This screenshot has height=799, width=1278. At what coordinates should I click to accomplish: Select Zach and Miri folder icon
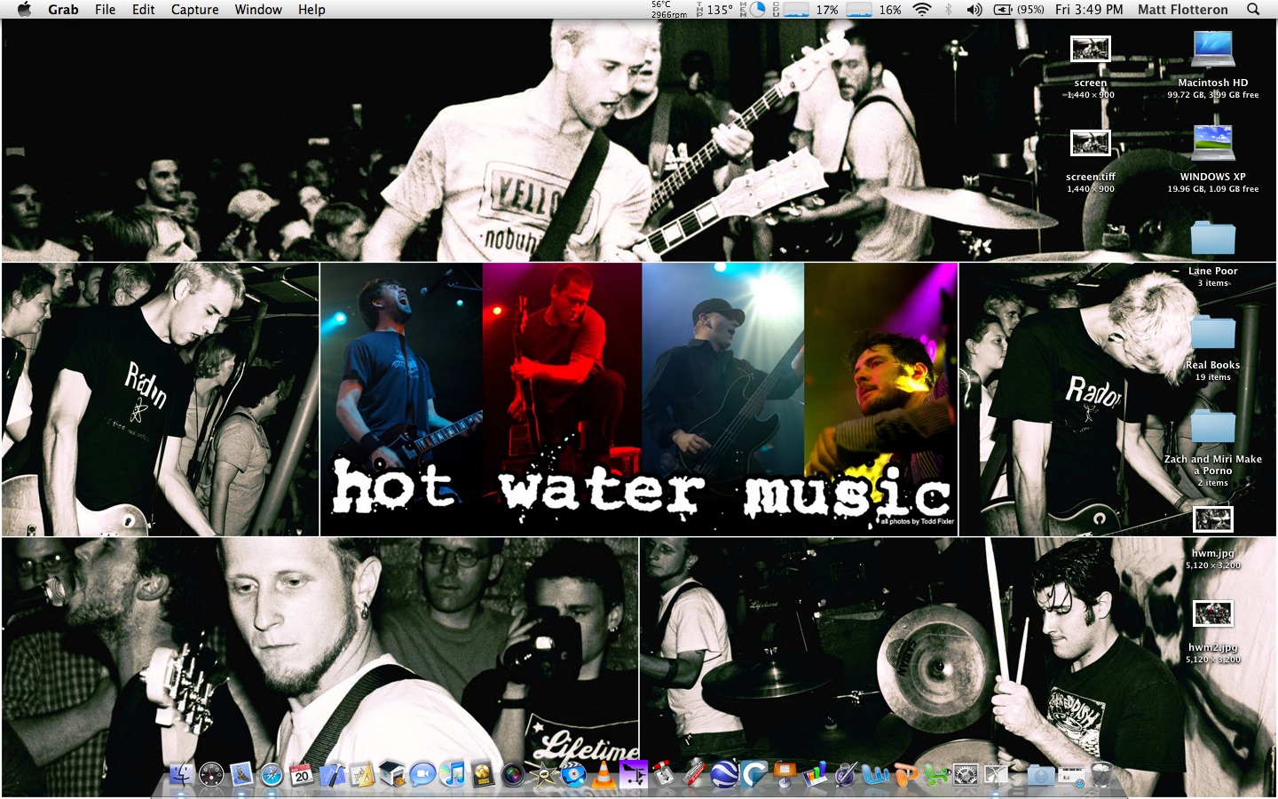click(x=1212, y=427)
